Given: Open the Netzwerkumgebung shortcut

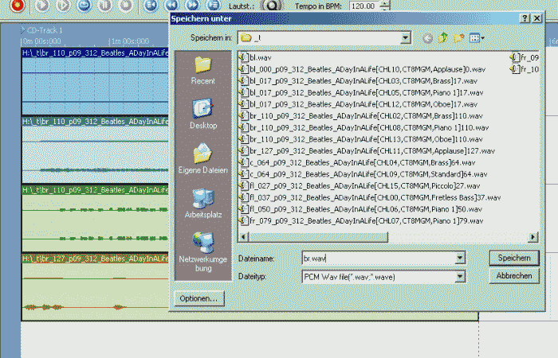Looking at the screenshot, I should coord(202,250).
